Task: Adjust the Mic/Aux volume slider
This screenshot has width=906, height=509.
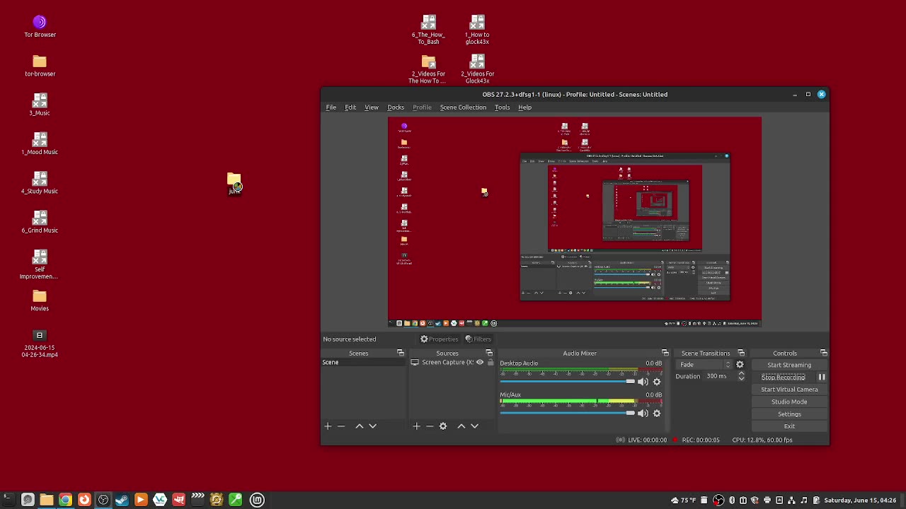Action: [568, 414]
